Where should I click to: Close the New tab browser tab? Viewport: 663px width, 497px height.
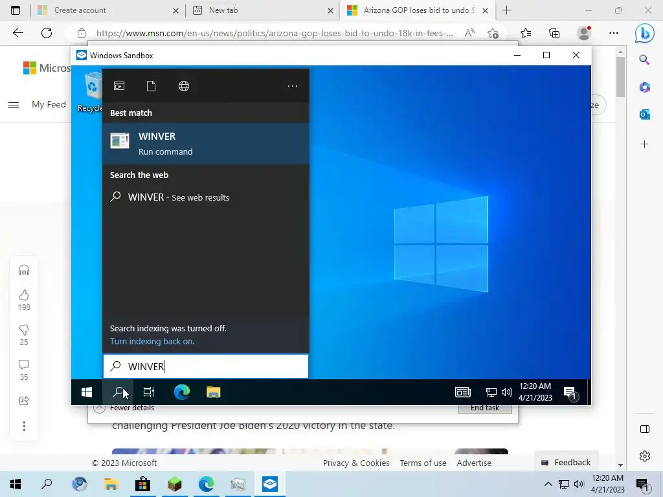click(x=330, y=10)
